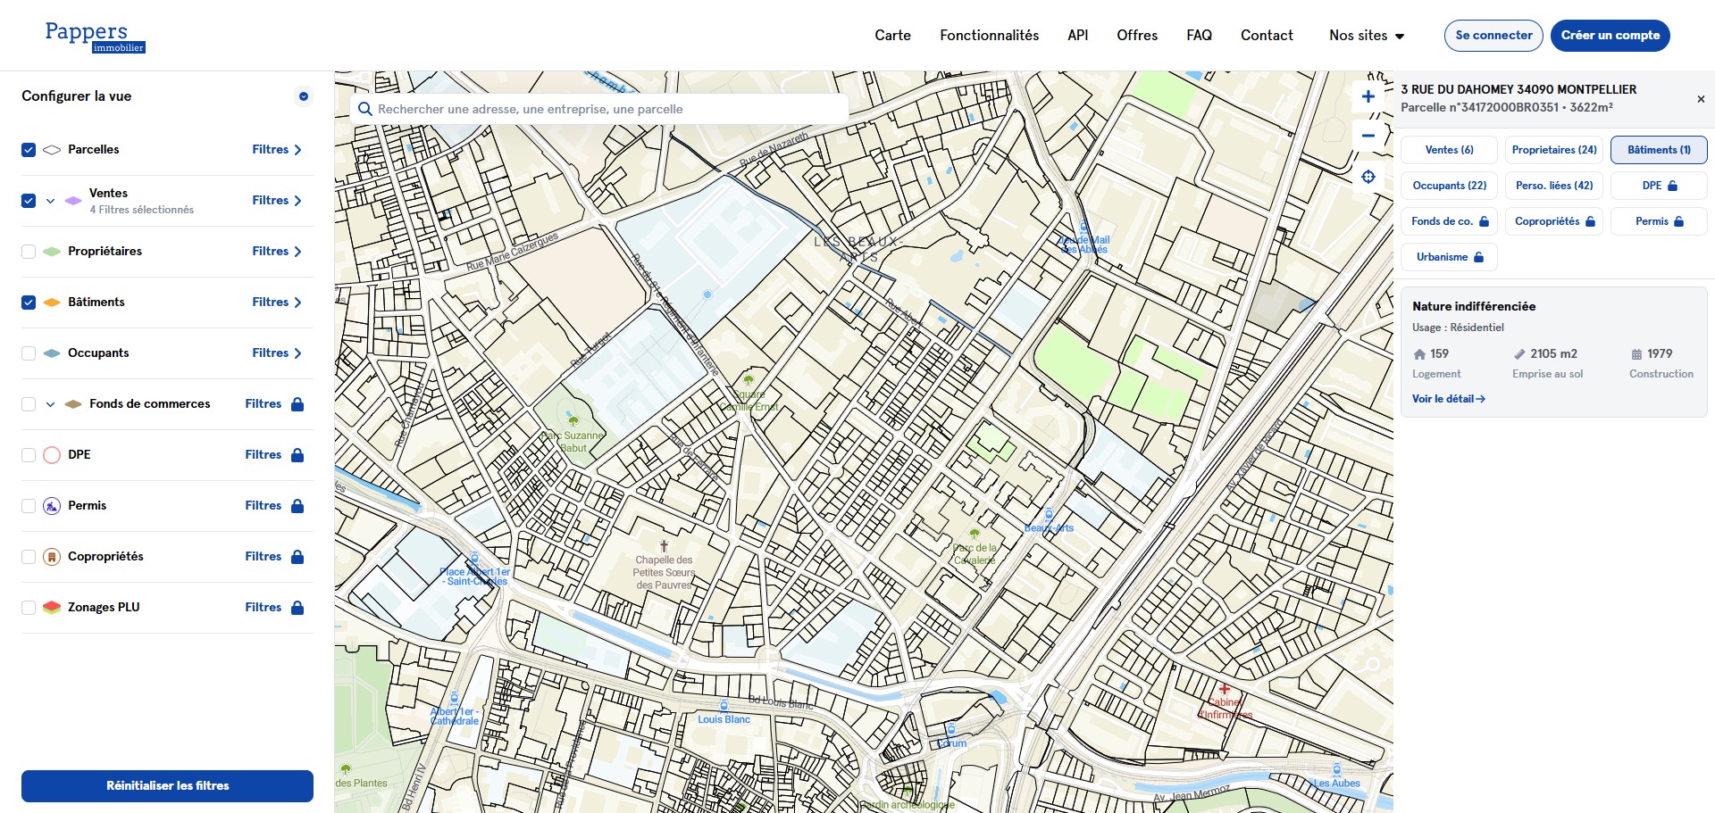Open the Ventes (6) tab
Screen dimensions: 1715x813
pos(1449,150)
